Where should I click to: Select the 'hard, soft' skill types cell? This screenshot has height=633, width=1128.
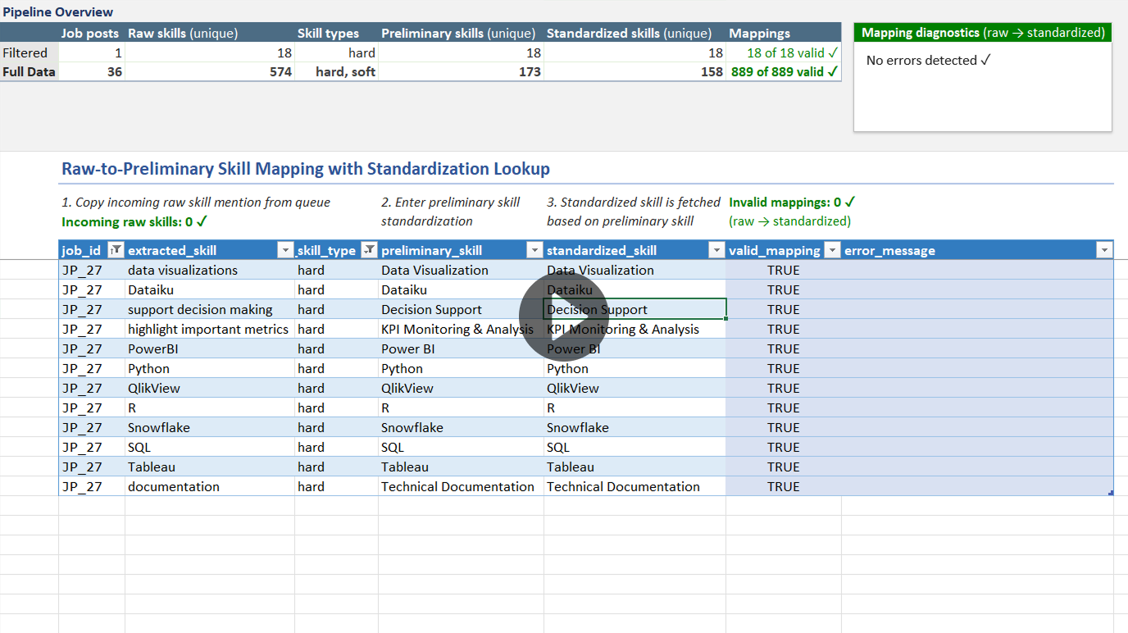(x=336, y=71)
